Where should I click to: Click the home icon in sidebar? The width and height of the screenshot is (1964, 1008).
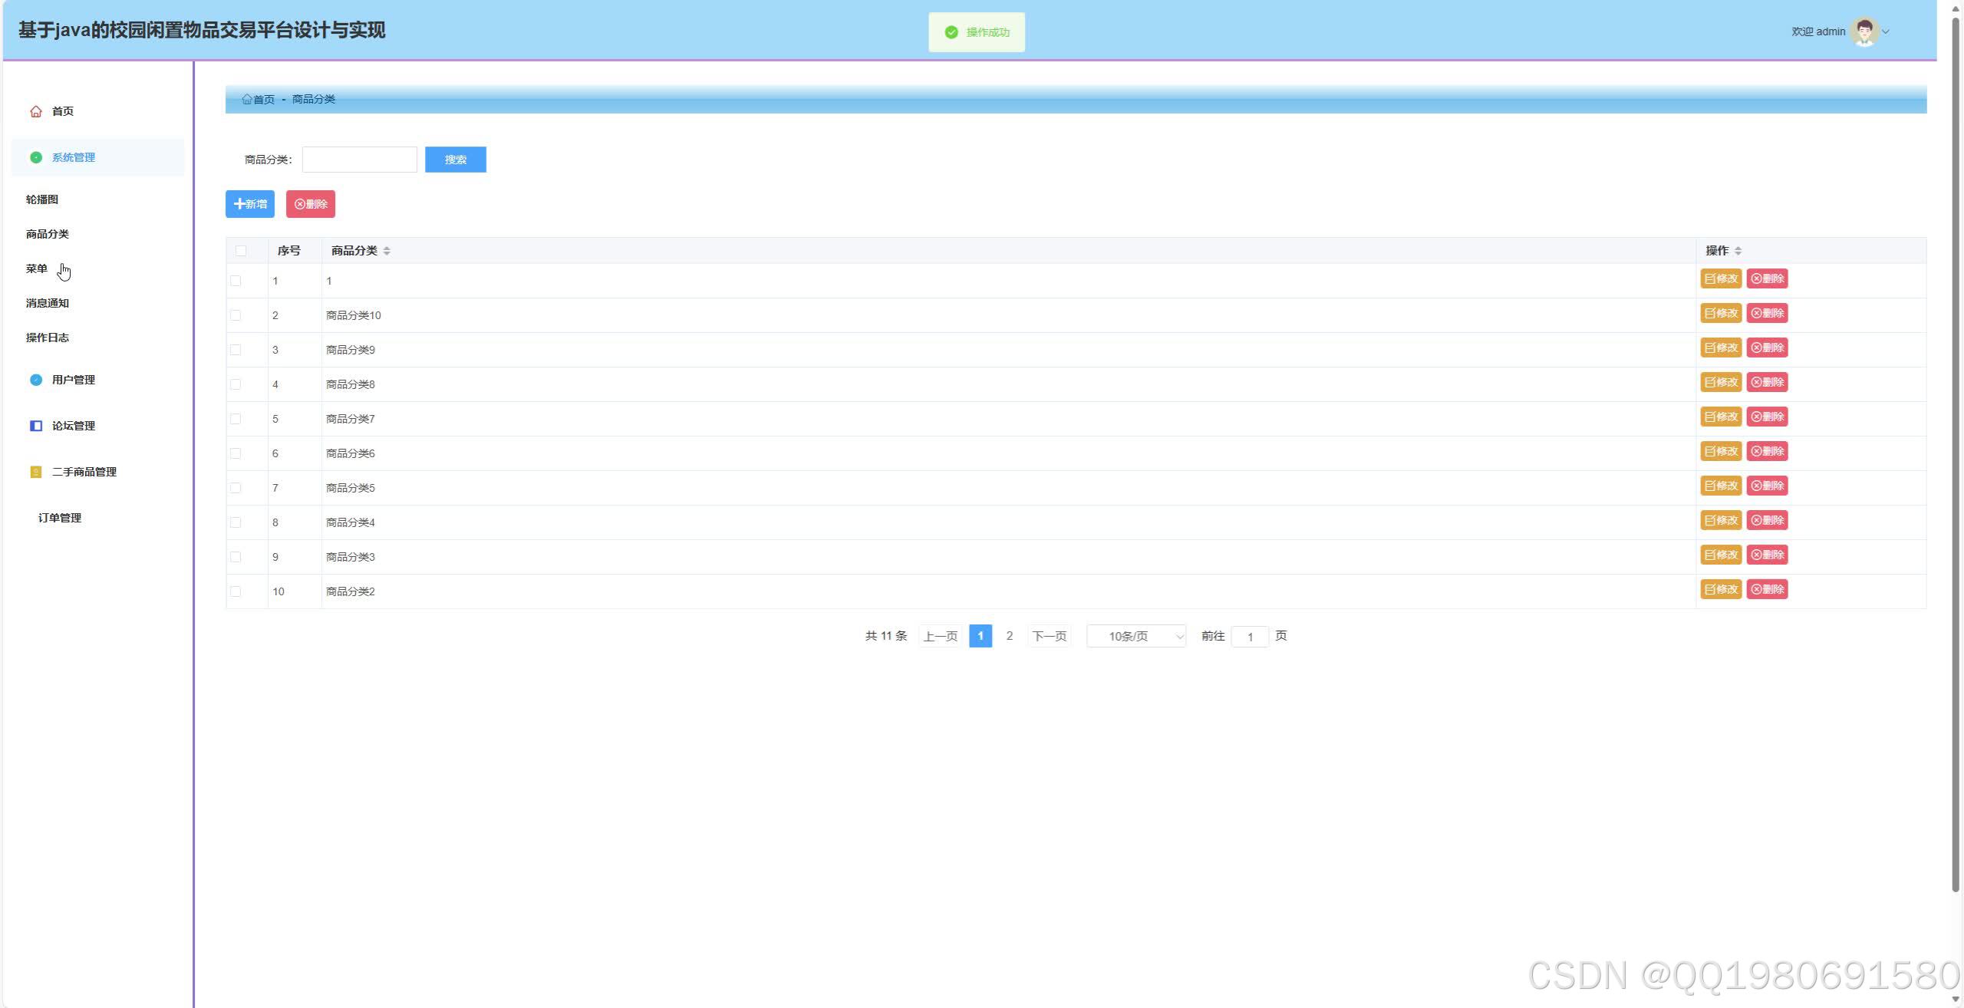tap(36, 111)
